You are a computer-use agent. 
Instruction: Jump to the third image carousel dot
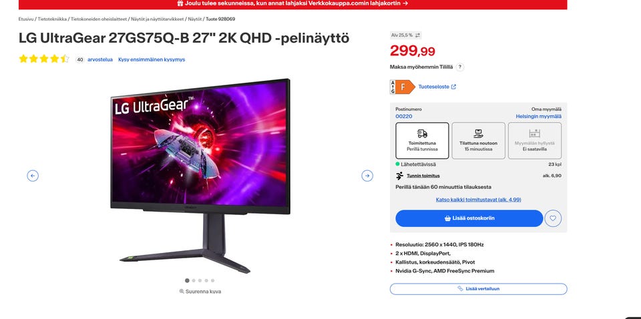[x=200, y=280]
